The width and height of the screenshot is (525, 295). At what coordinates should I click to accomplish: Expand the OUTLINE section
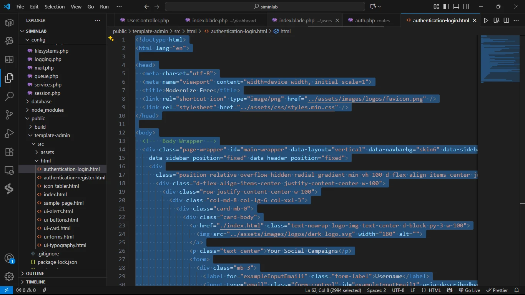coord(35,273)
